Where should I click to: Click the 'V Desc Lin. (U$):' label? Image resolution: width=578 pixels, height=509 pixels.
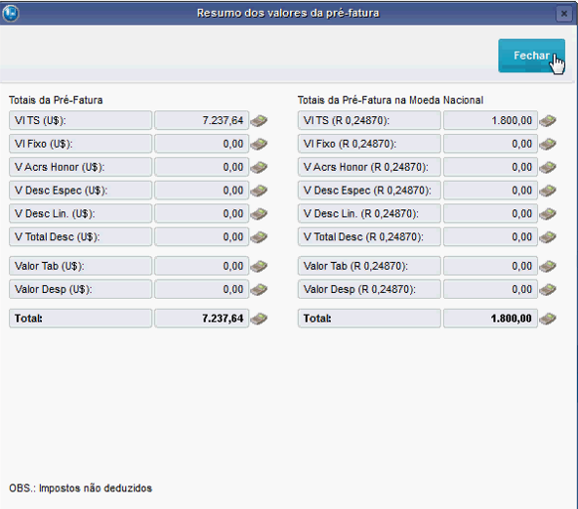80,214
